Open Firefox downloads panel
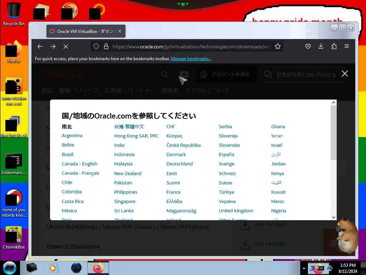Screen dimensions: 366x275 pyautogui.click(x=321, y=46)
